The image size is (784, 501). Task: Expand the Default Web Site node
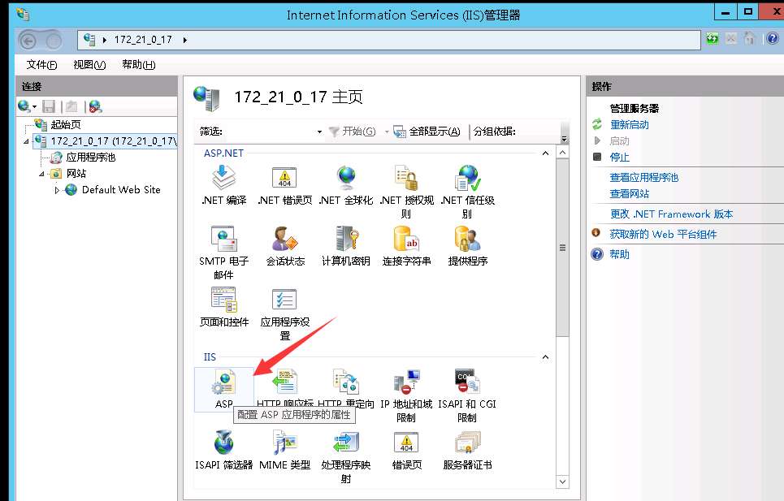pyautogui.click(x=58, y=189)
